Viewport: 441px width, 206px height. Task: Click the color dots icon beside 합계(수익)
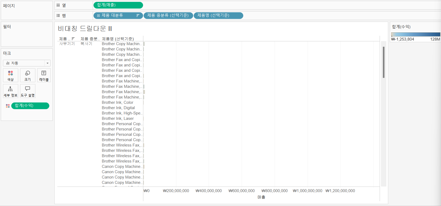pos(8,106)
